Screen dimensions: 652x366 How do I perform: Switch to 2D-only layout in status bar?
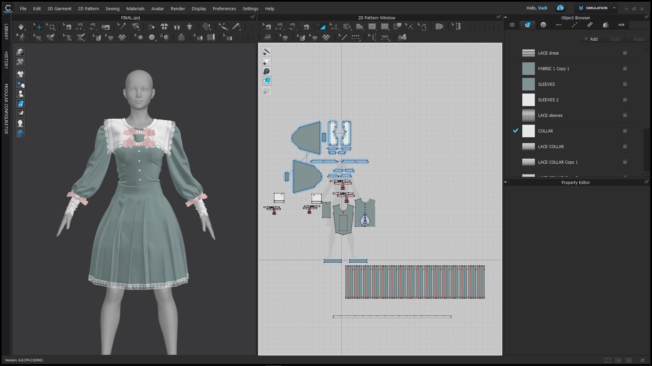click(629, 360)
